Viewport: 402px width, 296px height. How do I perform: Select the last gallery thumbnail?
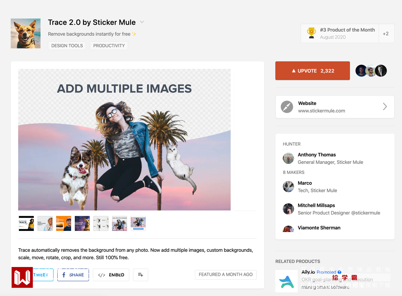click(x=138, y=223)
